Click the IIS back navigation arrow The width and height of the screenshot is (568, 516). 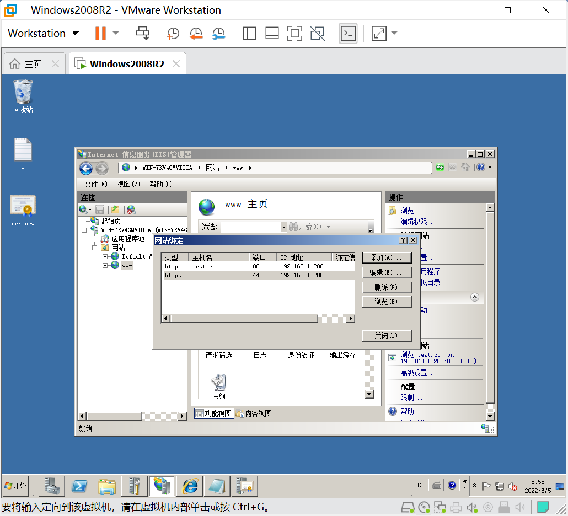[x=86, y=168]
